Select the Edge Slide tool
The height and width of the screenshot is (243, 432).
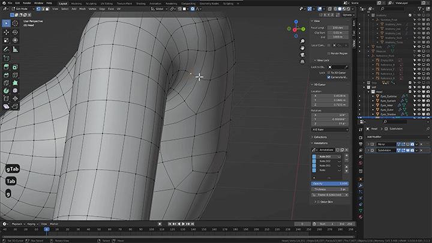(7, 98)
